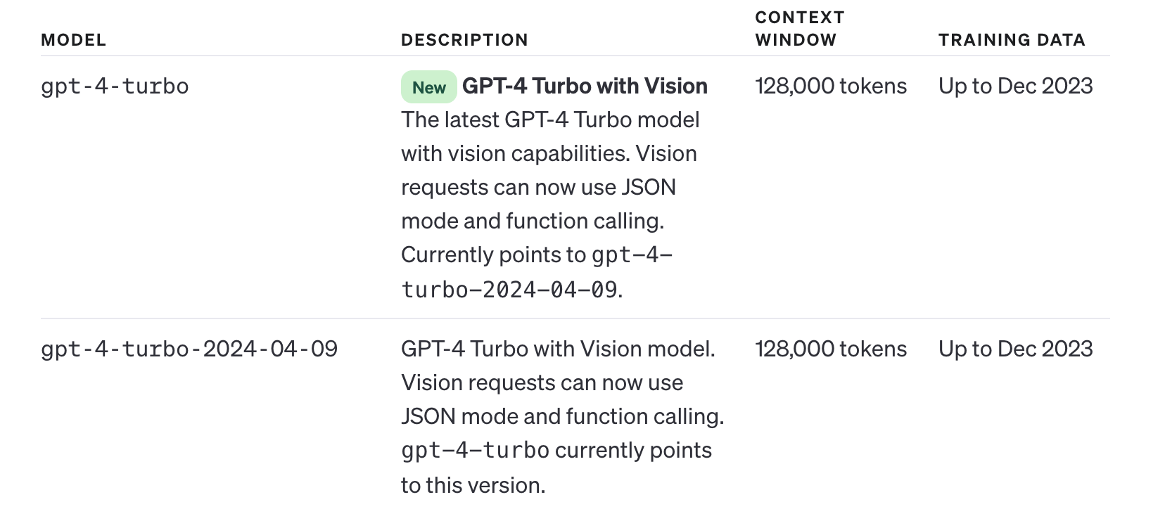Click 128,000 tokens in the gpt-4-turbo-2024-04-09 row
Image resolution: width=1165 pixels, height=509 pixels.
831,349
